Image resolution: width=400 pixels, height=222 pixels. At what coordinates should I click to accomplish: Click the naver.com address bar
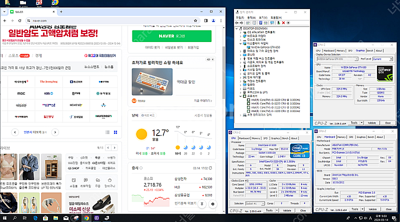112,20
